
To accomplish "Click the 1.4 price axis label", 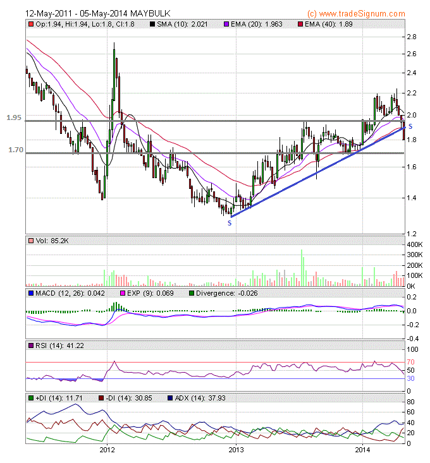I will [412, 198].
